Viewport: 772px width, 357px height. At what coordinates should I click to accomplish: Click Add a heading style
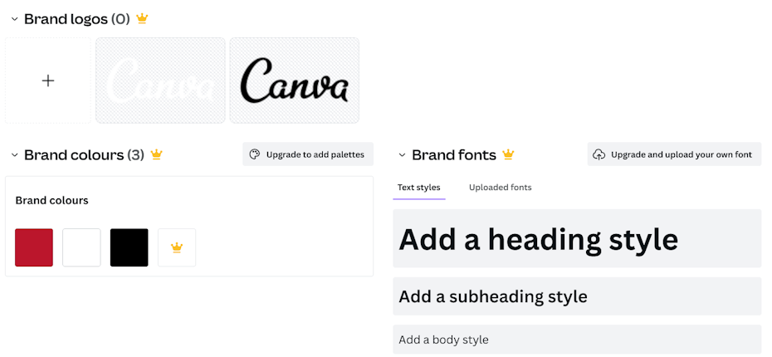tap(577, 238)
